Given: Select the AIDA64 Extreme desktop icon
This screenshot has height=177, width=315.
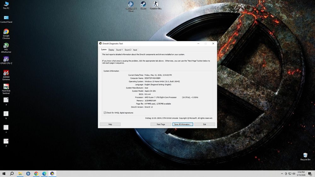Looking at the screenshot, I should click(6, 75).
